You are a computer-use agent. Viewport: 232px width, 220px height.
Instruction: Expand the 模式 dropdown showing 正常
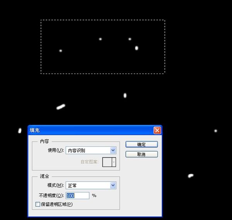(91, 185)
